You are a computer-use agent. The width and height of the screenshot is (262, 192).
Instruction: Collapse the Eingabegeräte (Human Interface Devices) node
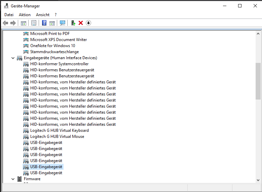pyautogui.click(x=13, y=58)
